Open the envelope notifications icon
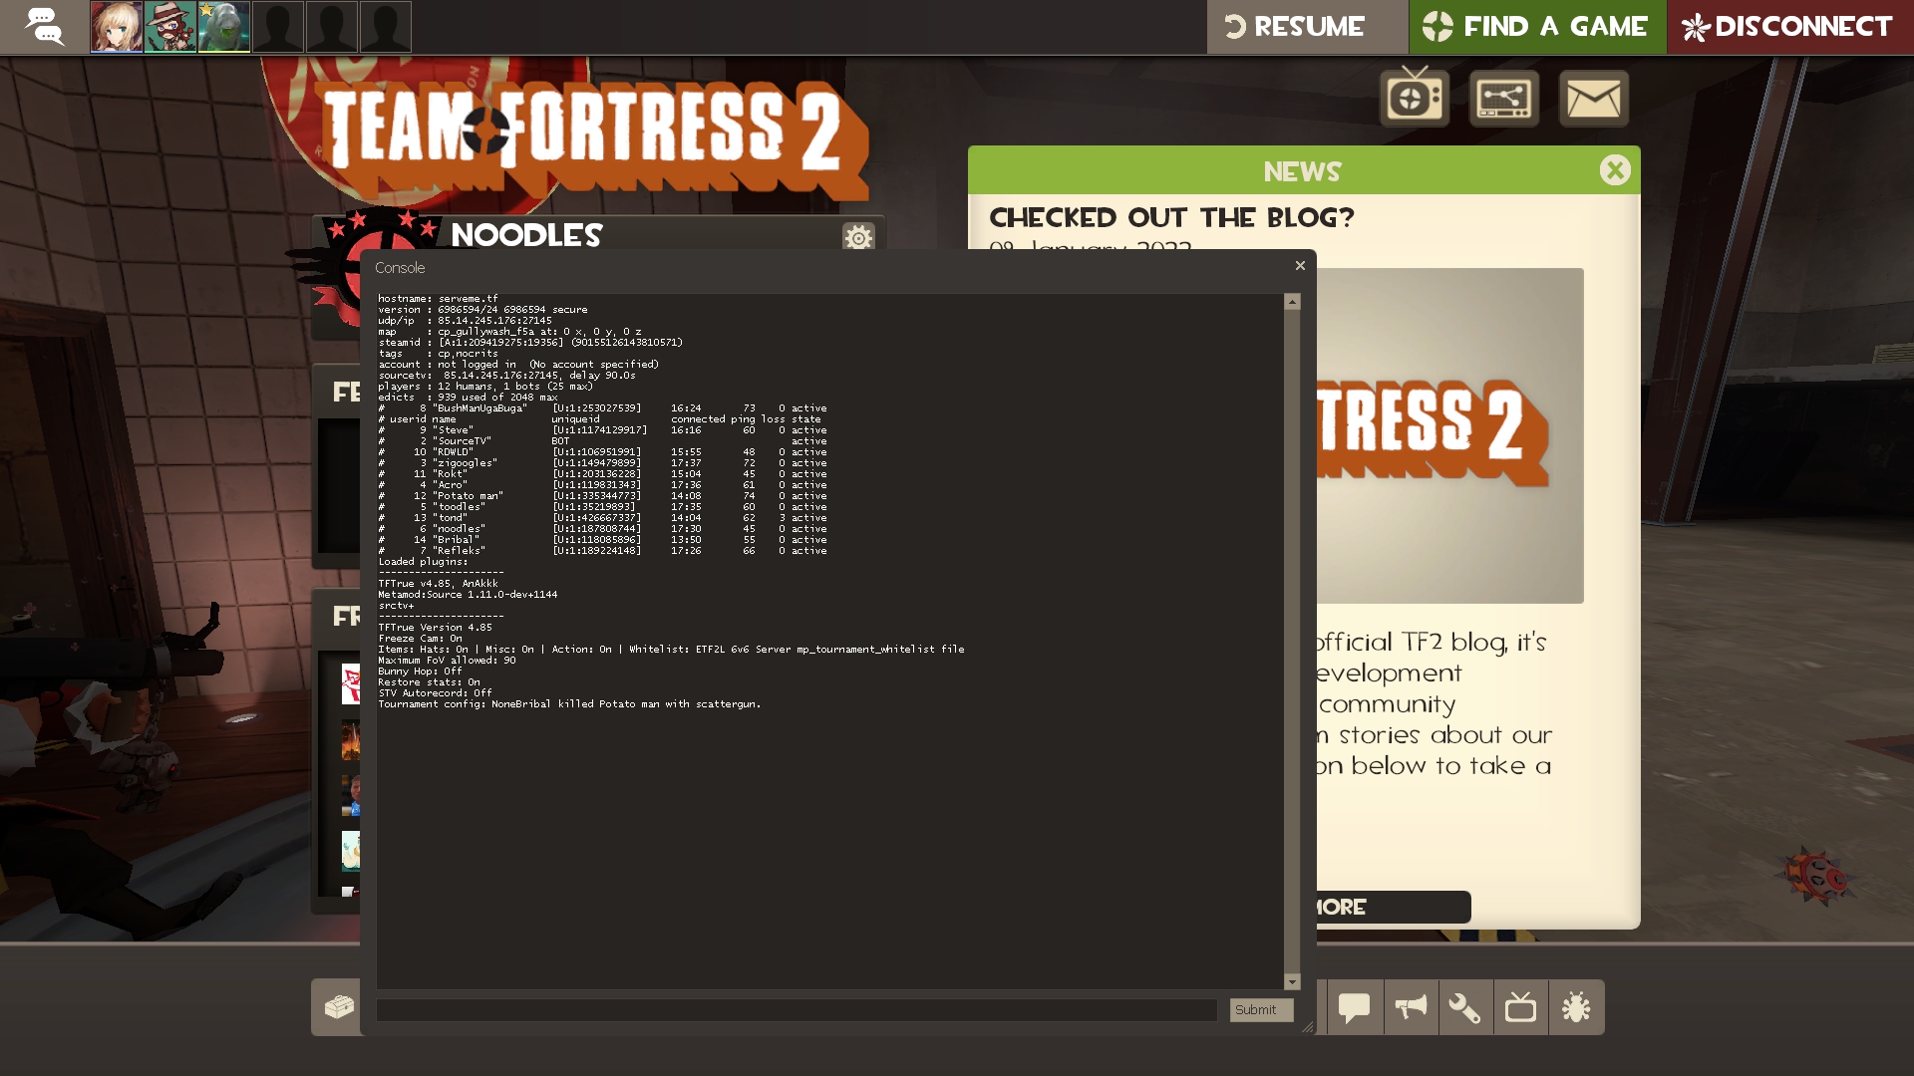The height and width of the screenshot is (1076, 1914). (1594, 98)
